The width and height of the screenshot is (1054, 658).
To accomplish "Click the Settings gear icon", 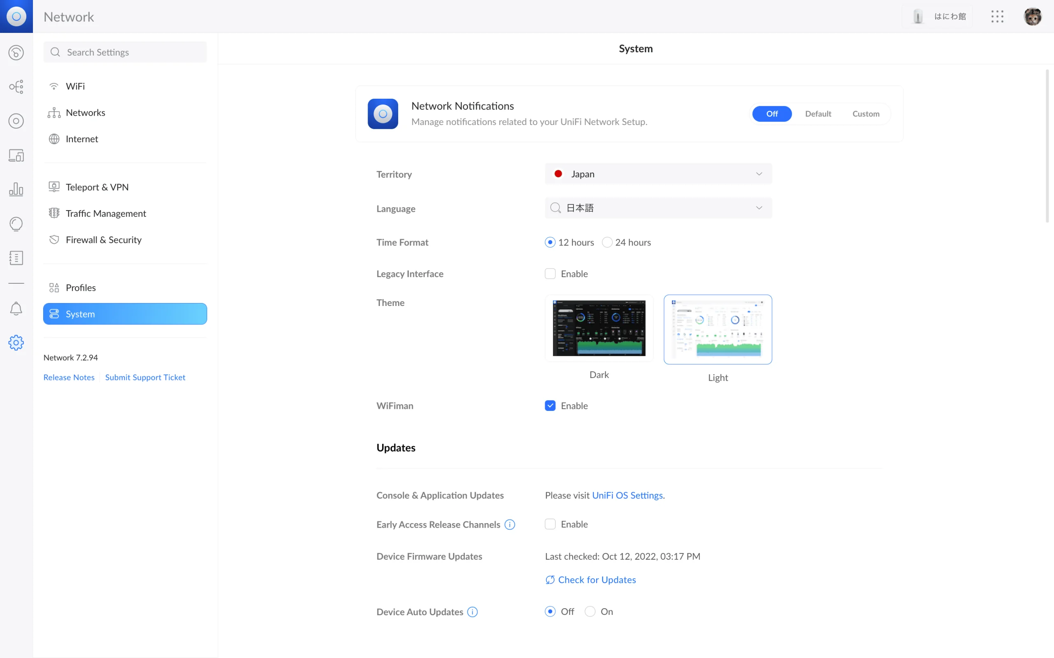I will click(16, 343).
